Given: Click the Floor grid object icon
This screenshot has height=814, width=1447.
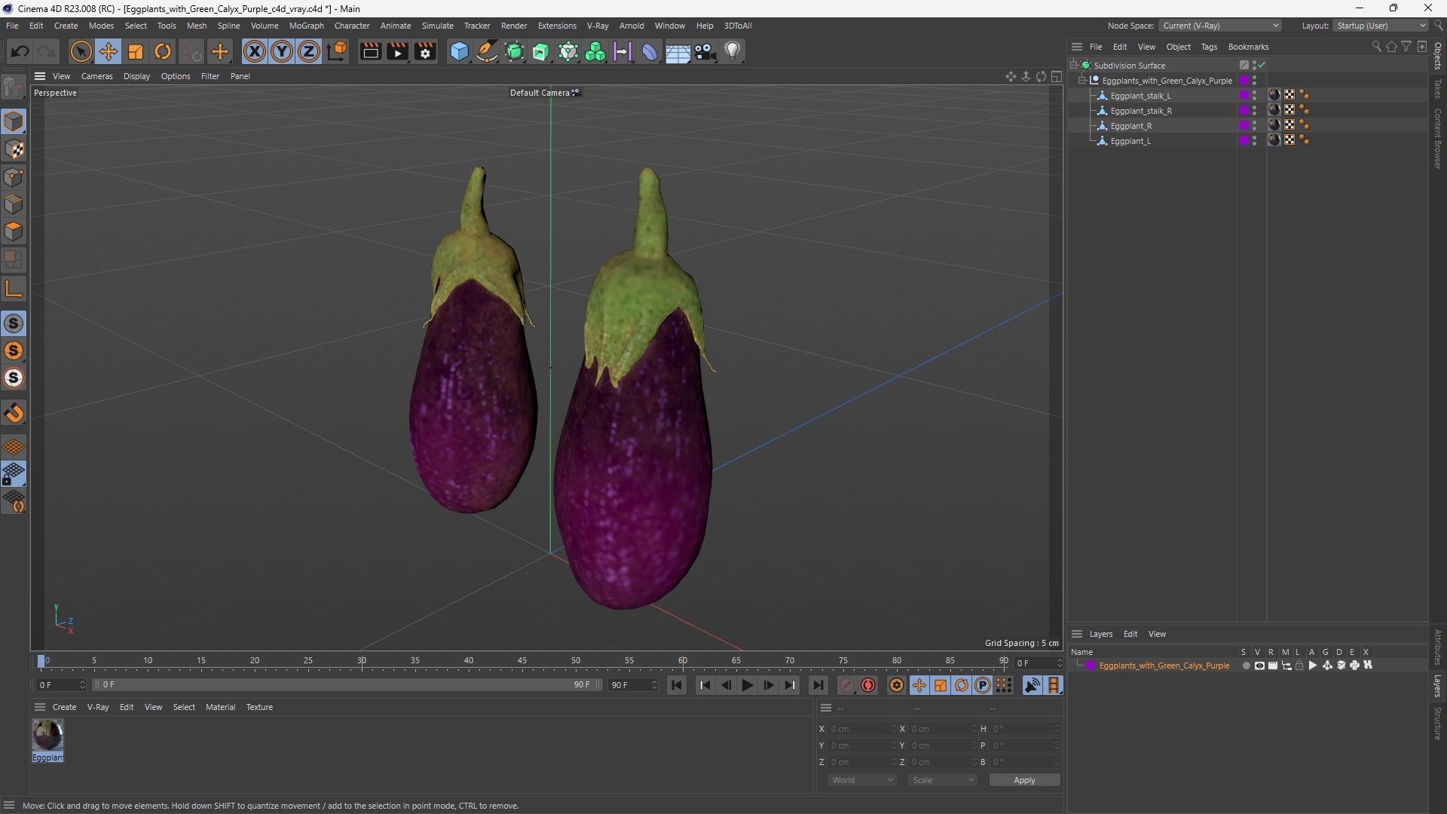Looking at the screenshot, I should [678, 51].
